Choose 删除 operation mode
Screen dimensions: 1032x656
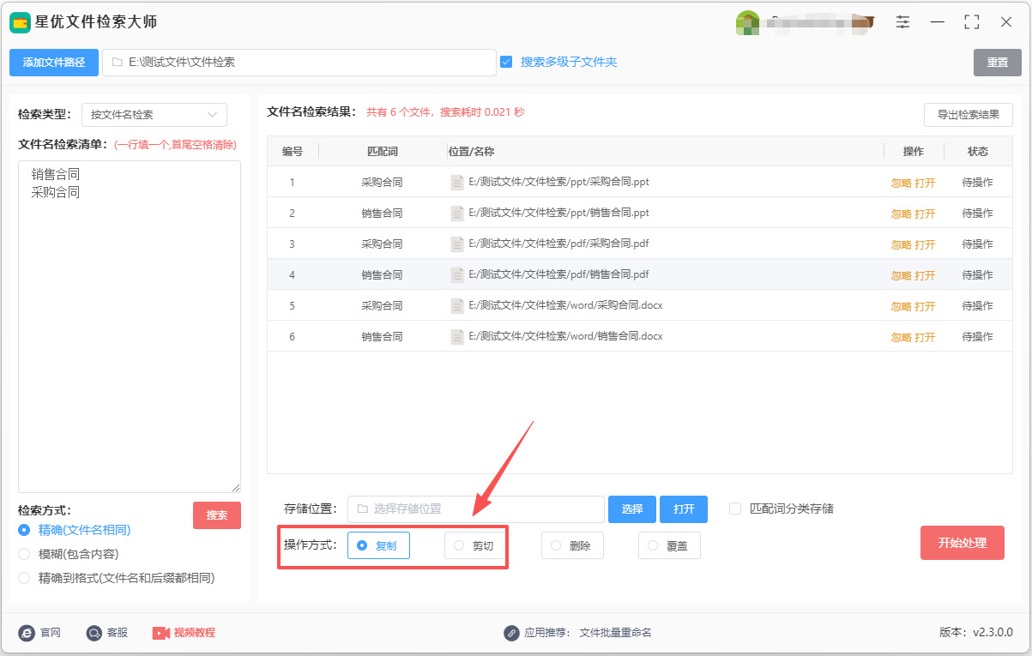click(572, 545)
